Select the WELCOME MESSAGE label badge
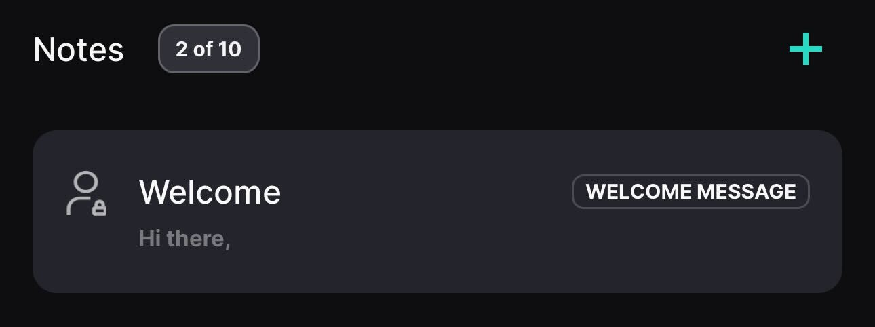 (691, 192)
